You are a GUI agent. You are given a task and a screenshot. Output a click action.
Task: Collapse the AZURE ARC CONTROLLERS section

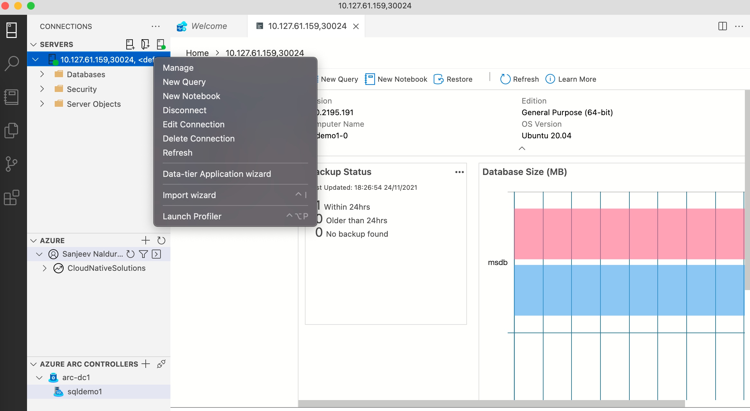(x=33, y=364)
